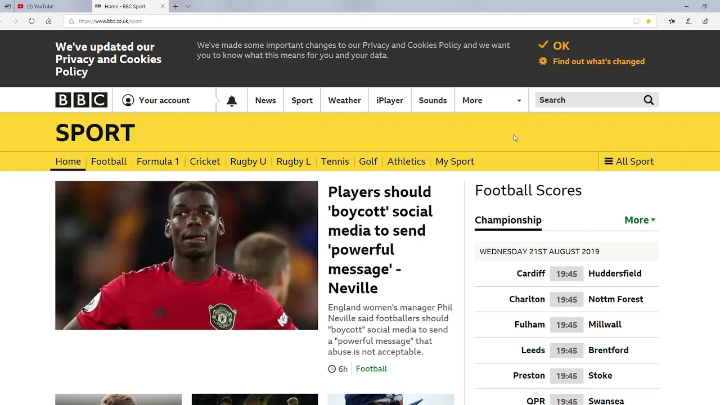Open the favorites hub icon
The width and height of the screenshot is (720, 405).
pos(672,21)
